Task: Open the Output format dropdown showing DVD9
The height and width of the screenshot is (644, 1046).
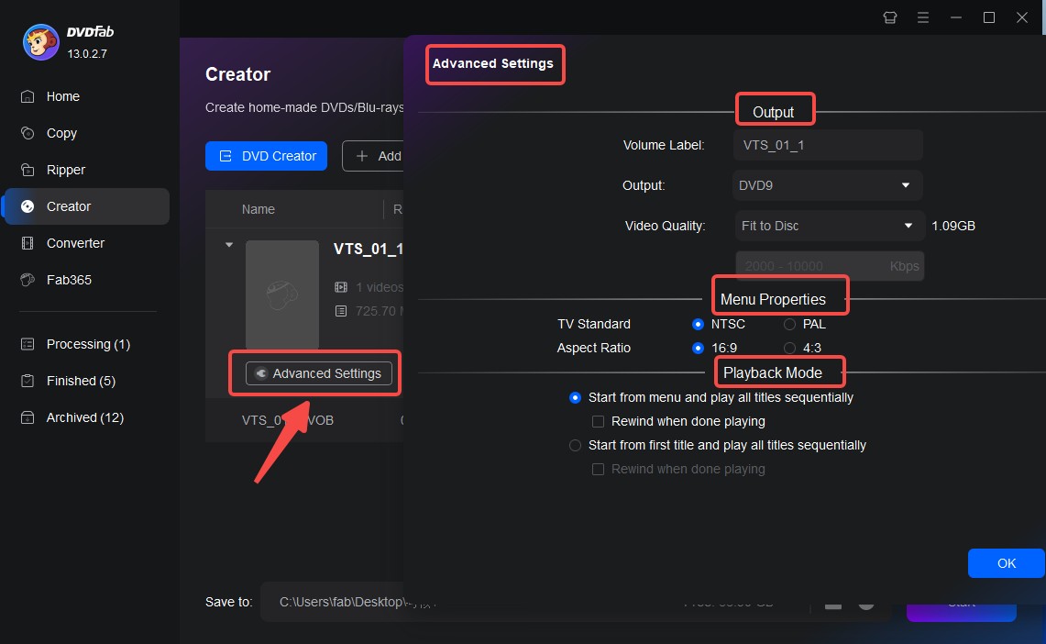Action: pos(826,185)
